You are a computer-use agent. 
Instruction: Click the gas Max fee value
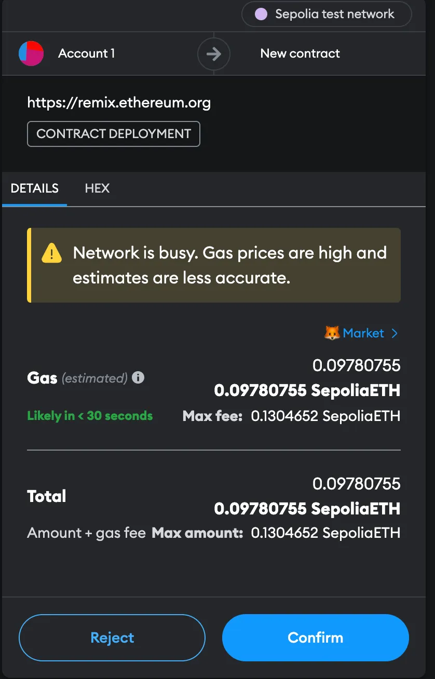click(325, 416)
